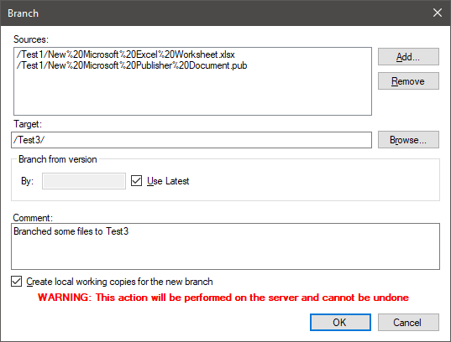Image resolution: width=451 pixels, height=342 pixels.
Task: Click into the Target path field
Action: point(191,140)
